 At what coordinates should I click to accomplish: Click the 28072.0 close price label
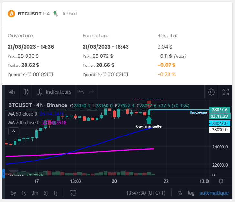tap(220, 123)
